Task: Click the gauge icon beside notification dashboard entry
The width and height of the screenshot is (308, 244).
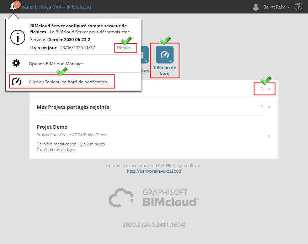Action: (16, 82)
